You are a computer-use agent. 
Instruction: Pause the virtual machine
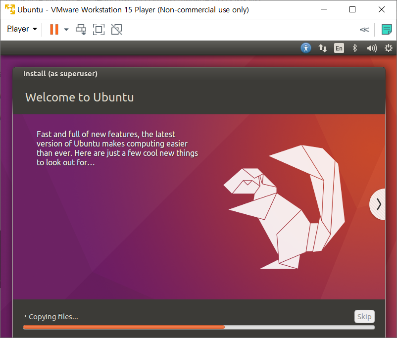point(54,29)
